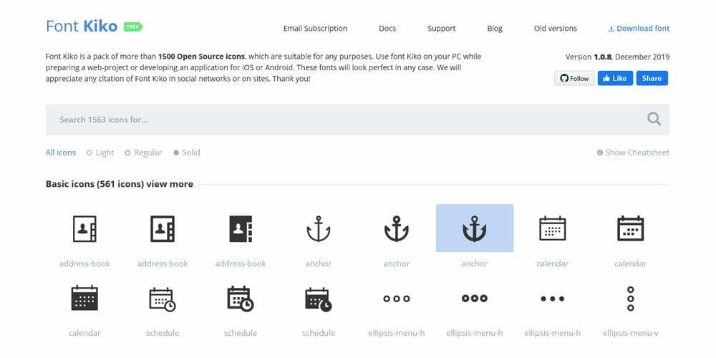The height and width of the screenshot is (358, 716).
Task: Choose the solid filled calendar icon
Action: coord(84,298)
